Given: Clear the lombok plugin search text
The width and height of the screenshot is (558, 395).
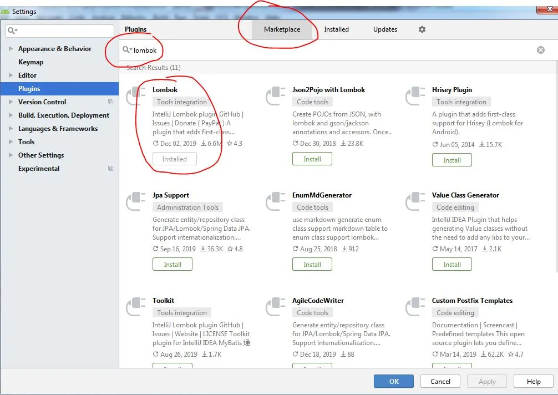Looking at the screenshot, I should click(x=541, y=50).
